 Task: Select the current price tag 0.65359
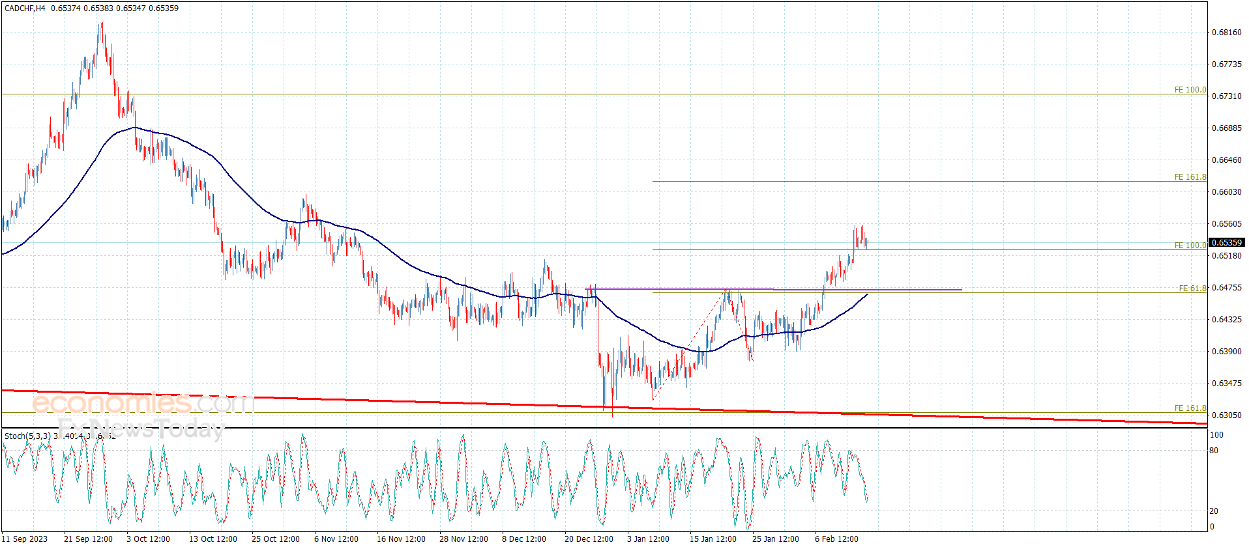[x=1226, y=242]
